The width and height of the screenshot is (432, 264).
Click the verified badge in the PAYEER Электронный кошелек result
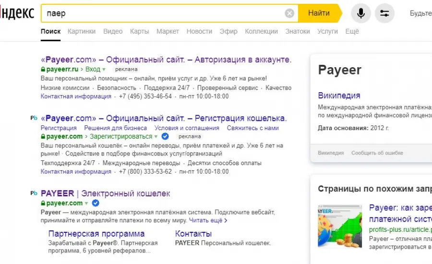[96, 203]
